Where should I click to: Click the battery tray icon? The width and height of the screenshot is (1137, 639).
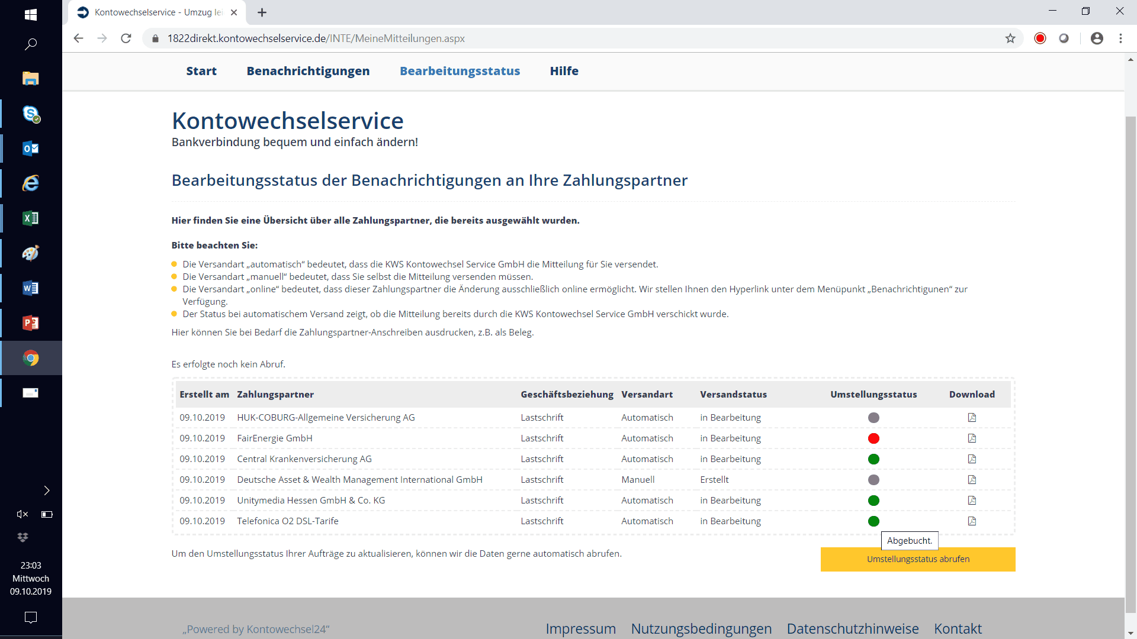47,514
